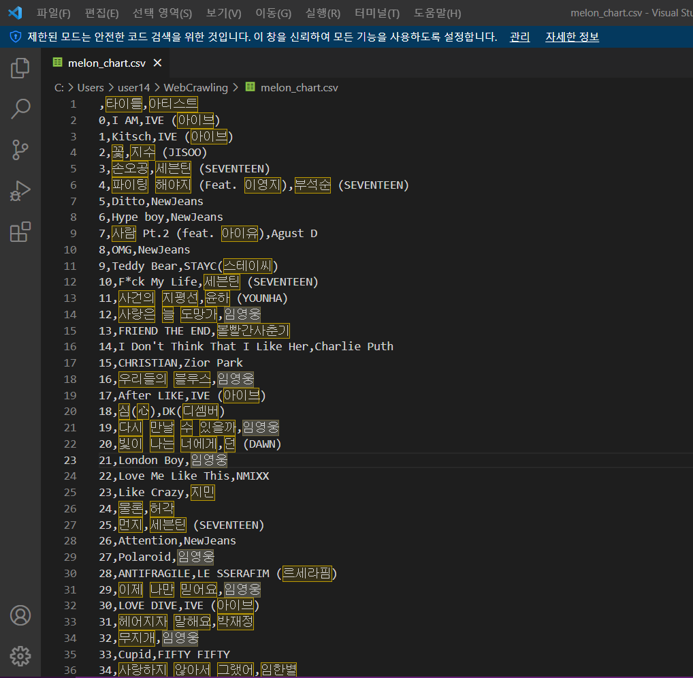This screenshot has width=693, height=678.
Task: Click '(YOUNHA)' on line 13
Action: coord(263,298)
